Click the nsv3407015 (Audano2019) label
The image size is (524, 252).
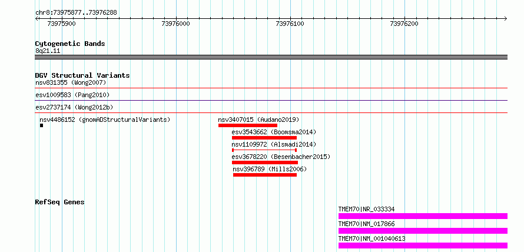[x=258, y=120]
